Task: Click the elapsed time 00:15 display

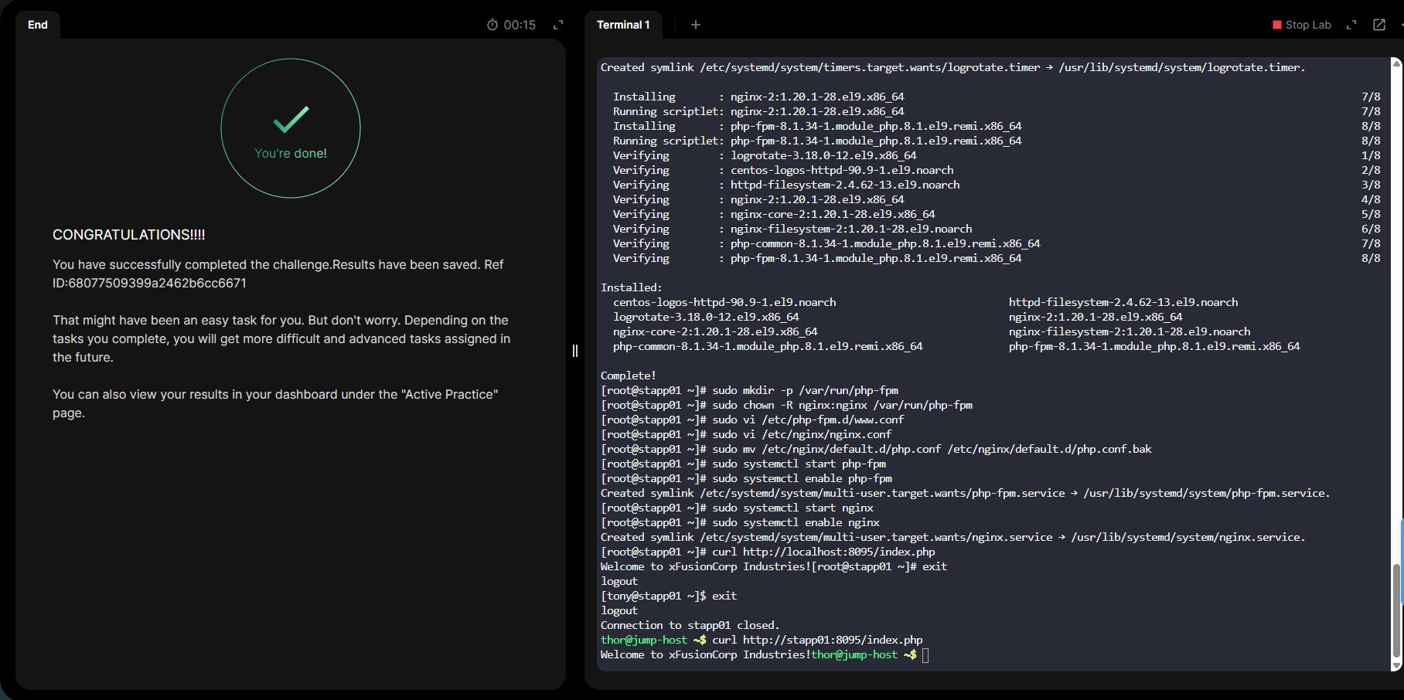Action: (520, 25)
